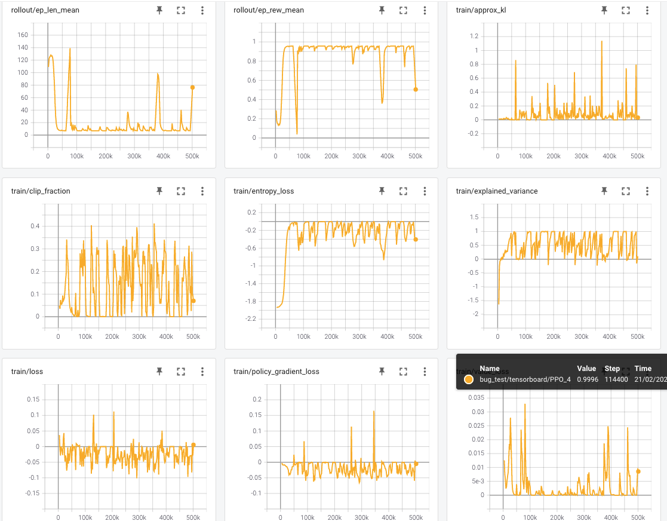Open more options menu of rollout/ep_rew_mean
The height and width of the screenshot is (521, 667).
click(x=425, y=10)
